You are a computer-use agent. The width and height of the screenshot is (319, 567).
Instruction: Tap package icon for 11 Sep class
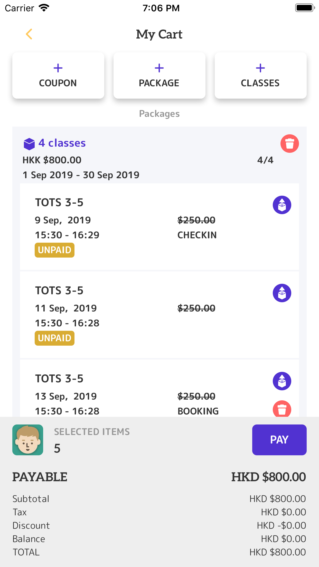[282, 293]
